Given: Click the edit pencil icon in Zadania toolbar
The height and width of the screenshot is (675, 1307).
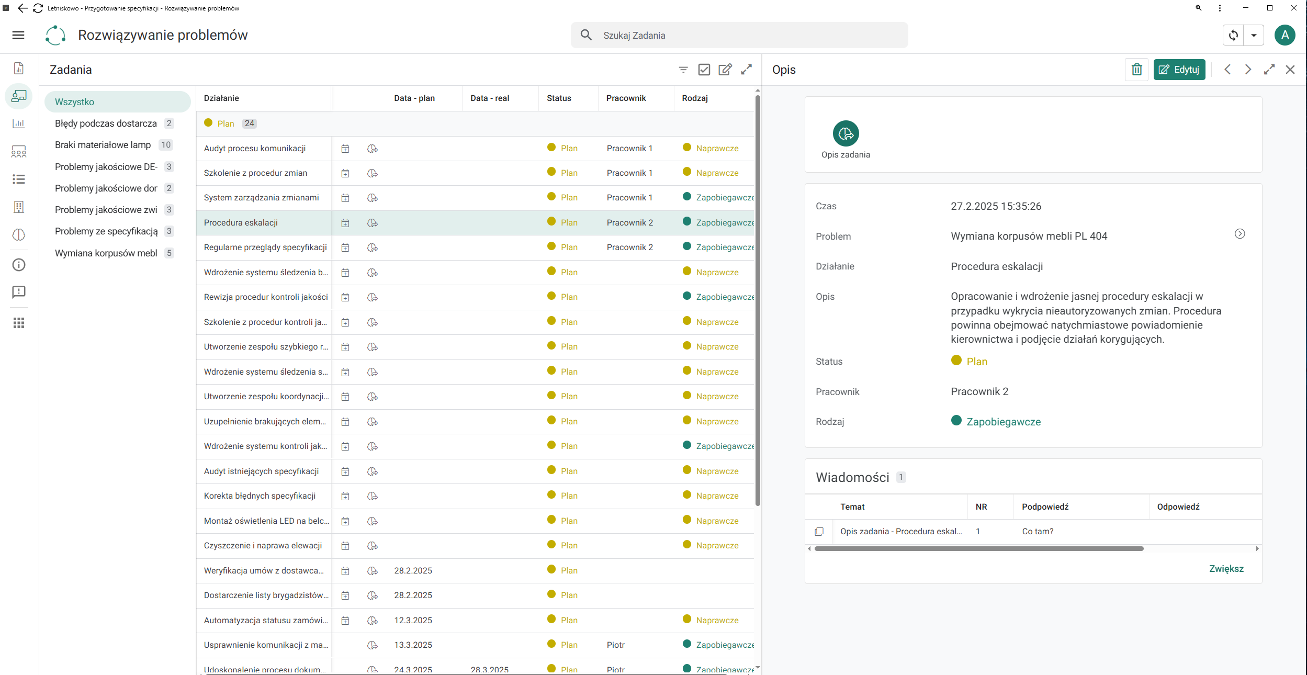Looking at the screenshot, I should coord(725,70).
